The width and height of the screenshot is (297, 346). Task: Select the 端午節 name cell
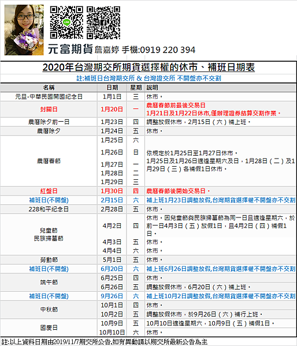coord(49,282)
